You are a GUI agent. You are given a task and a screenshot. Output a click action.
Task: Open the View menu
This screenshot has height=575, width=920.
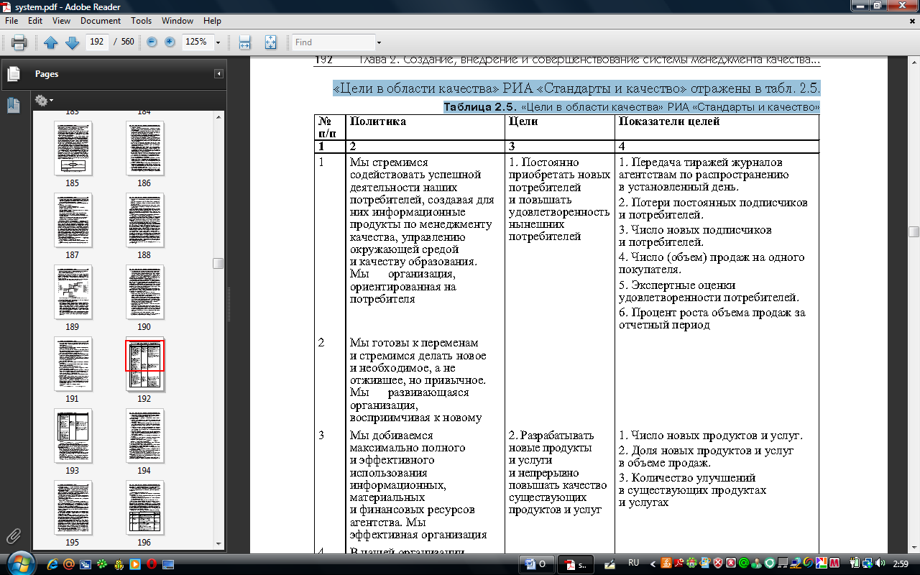61,21
